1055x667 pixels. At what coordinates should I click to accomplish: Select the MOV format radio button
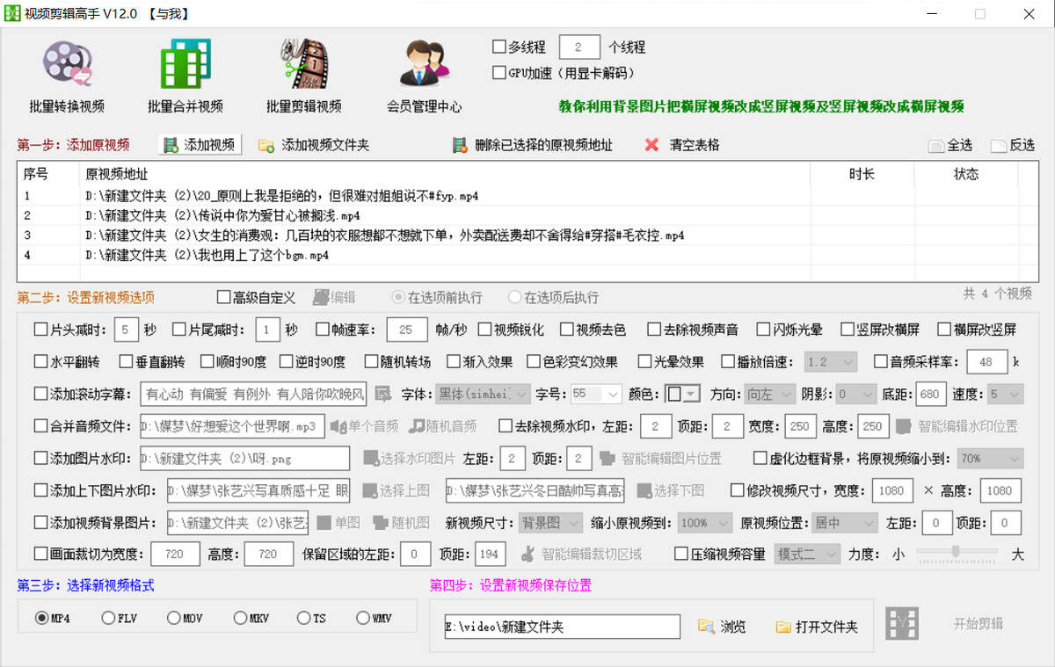(173, 619)
